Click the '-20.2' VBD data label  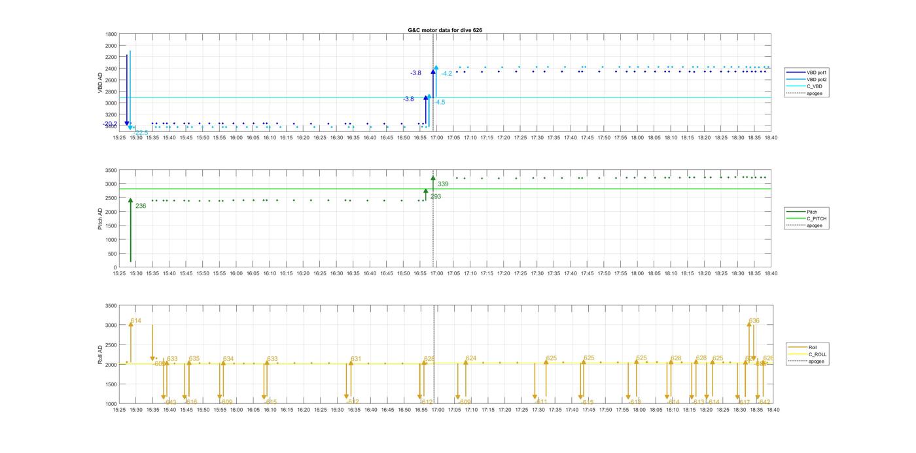(x=109, y=124)
